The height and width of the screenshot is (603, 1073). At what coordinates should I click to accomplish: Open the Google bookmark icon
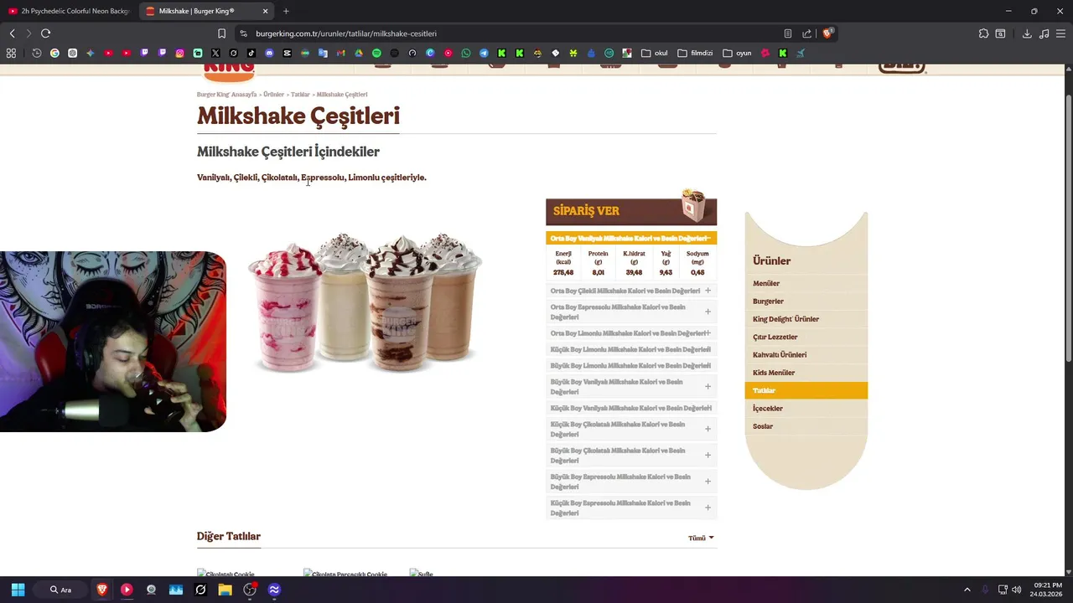54,53
